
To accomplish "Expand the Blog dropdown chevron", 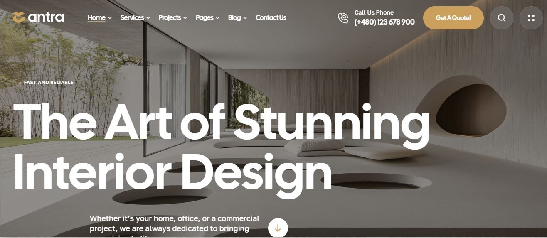I will click(245, 18).
